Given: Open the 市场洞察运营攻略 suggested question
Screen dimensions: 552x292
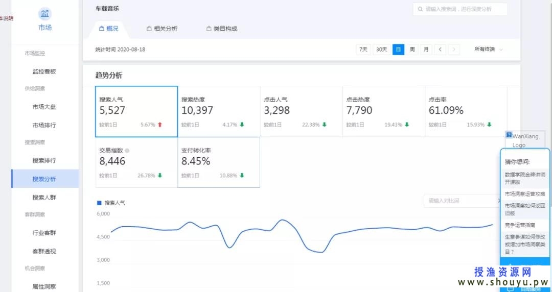Looking at the screenshot, I should [524, 194].
